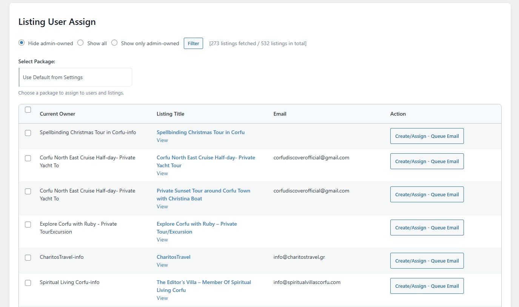Open the Select Package dropdown
Screen dimensions: 519x307
75,77
